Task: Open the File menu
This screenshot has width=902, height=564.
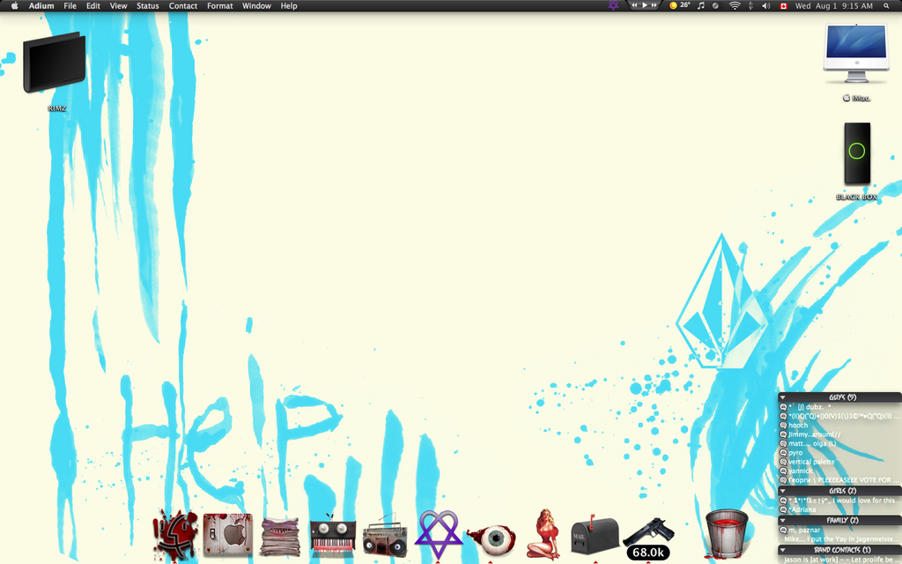Action: click(x=70, y=6)
